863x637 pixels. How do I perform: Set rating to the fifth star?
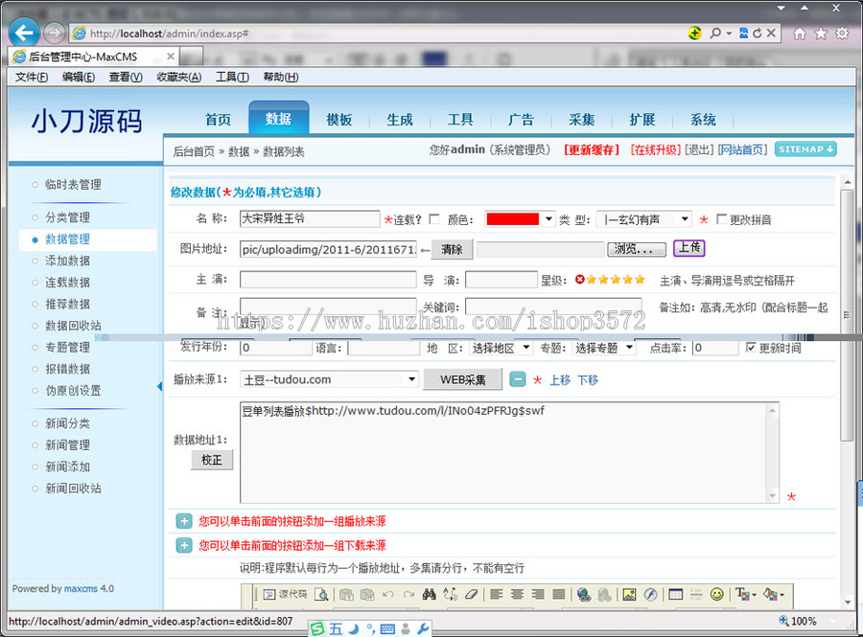(x=640, y=279)
